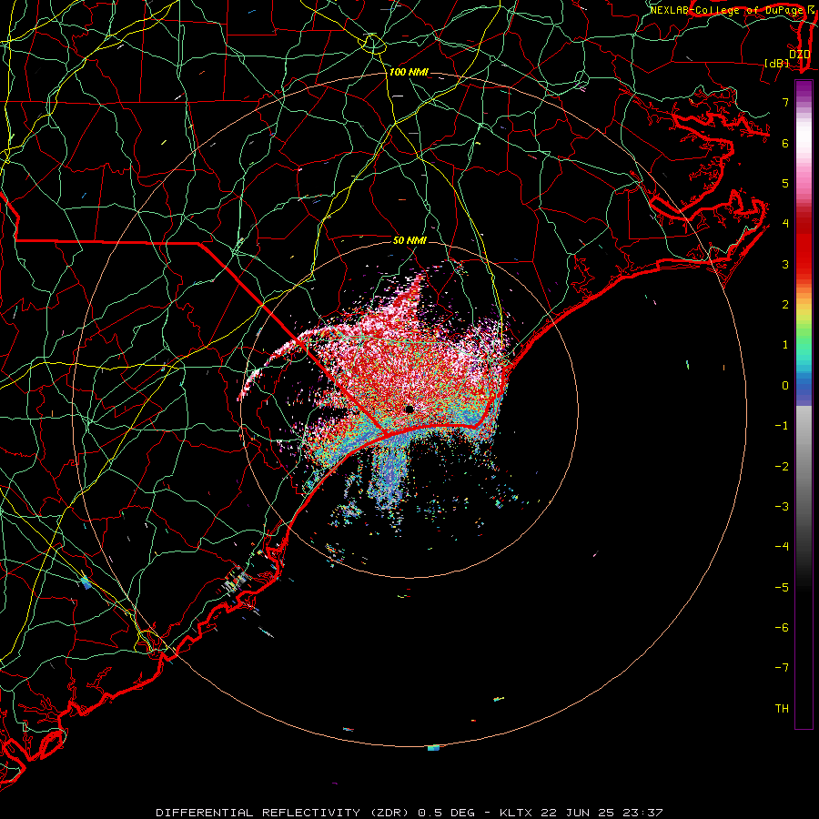The width and height of the screenshot is (819, 819).
Task: Click the "5" value on the dB scale
Action: (785, 183)
